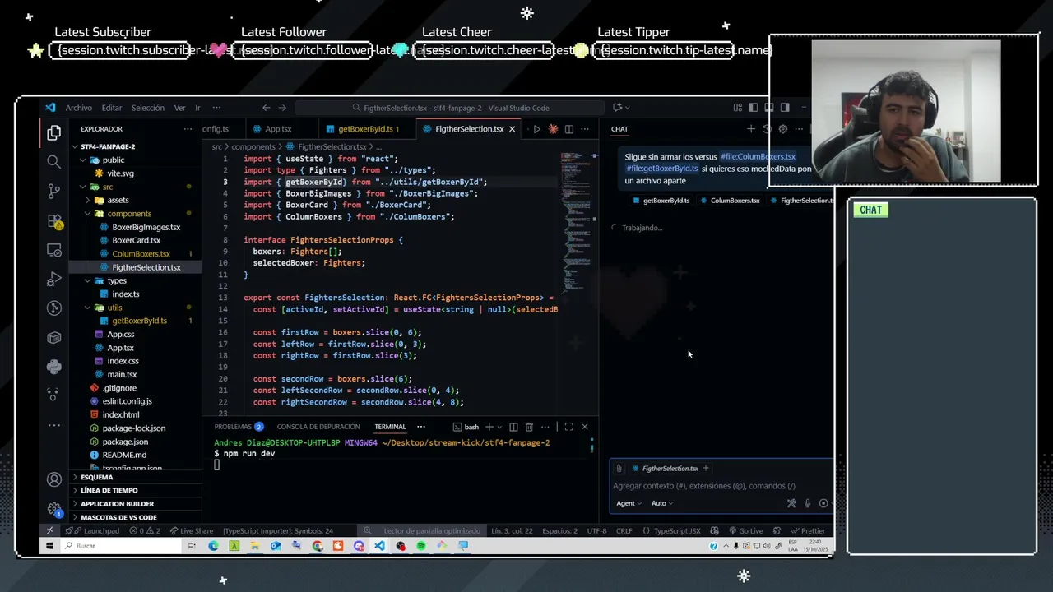Image resolution: width=1053 pixels, height=592 pixels.
Task: Show chat history icon
Action: point(767,129)
